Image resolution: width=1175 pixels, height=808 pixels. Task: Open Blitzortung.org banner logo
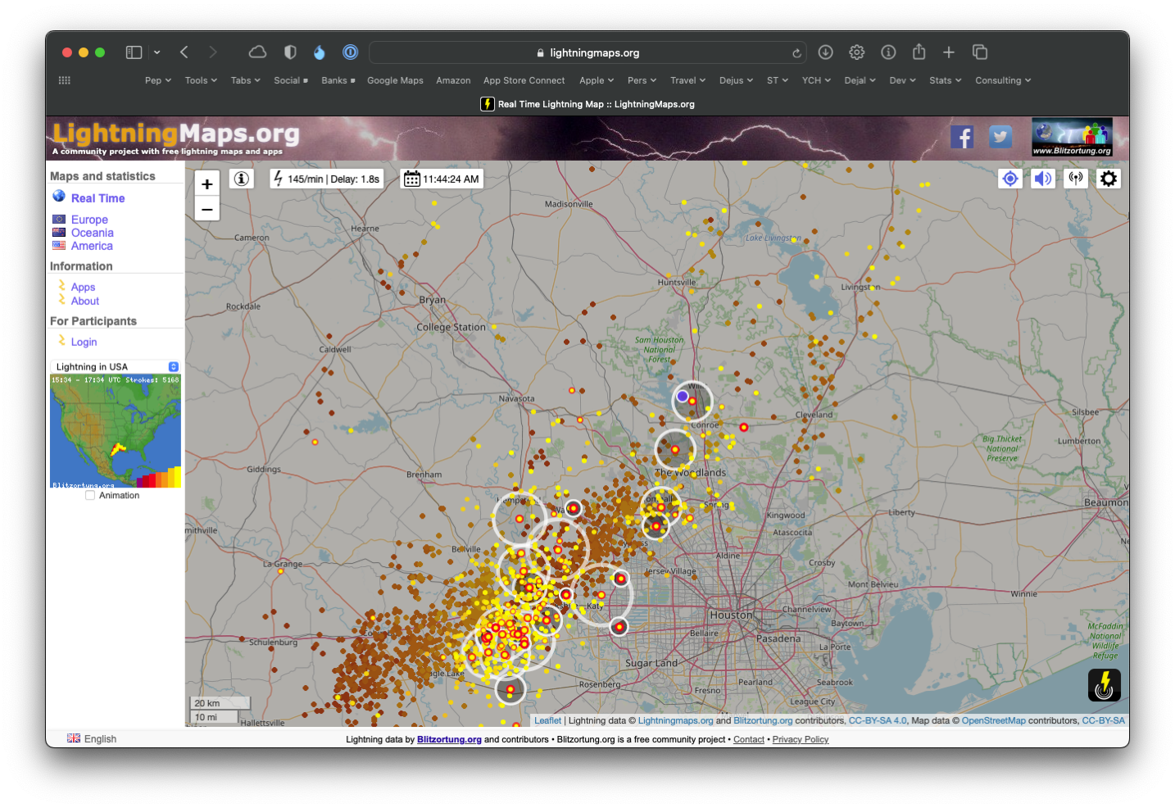coord(1072,138)
